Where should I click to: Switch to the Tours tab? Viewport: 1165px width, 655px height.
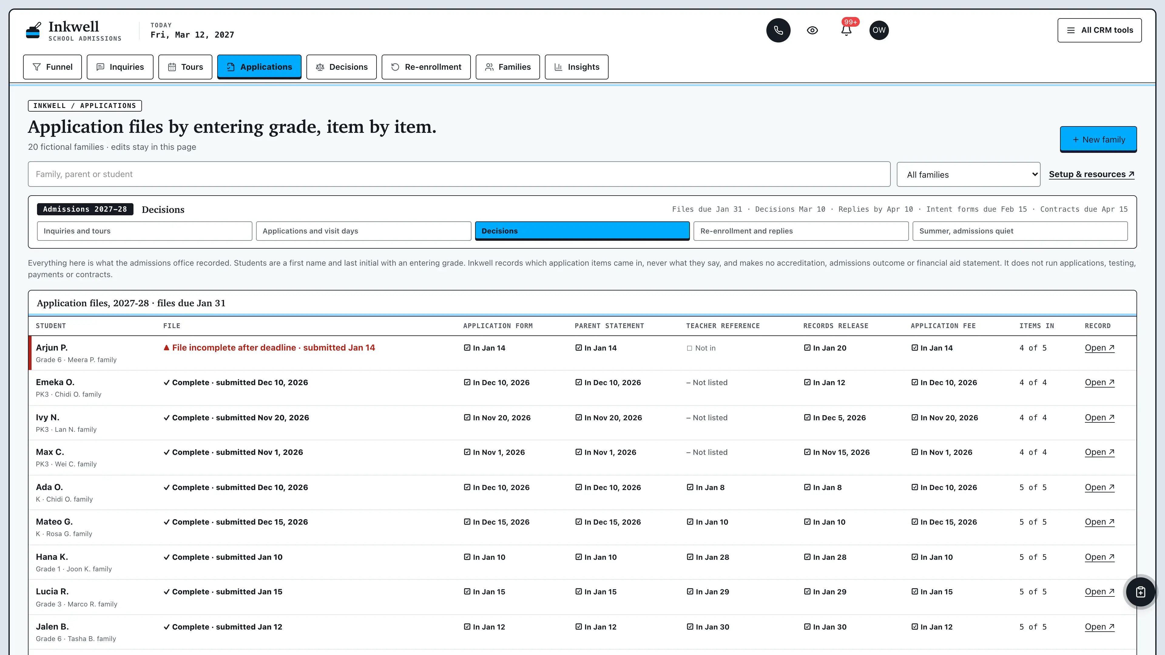185,67
